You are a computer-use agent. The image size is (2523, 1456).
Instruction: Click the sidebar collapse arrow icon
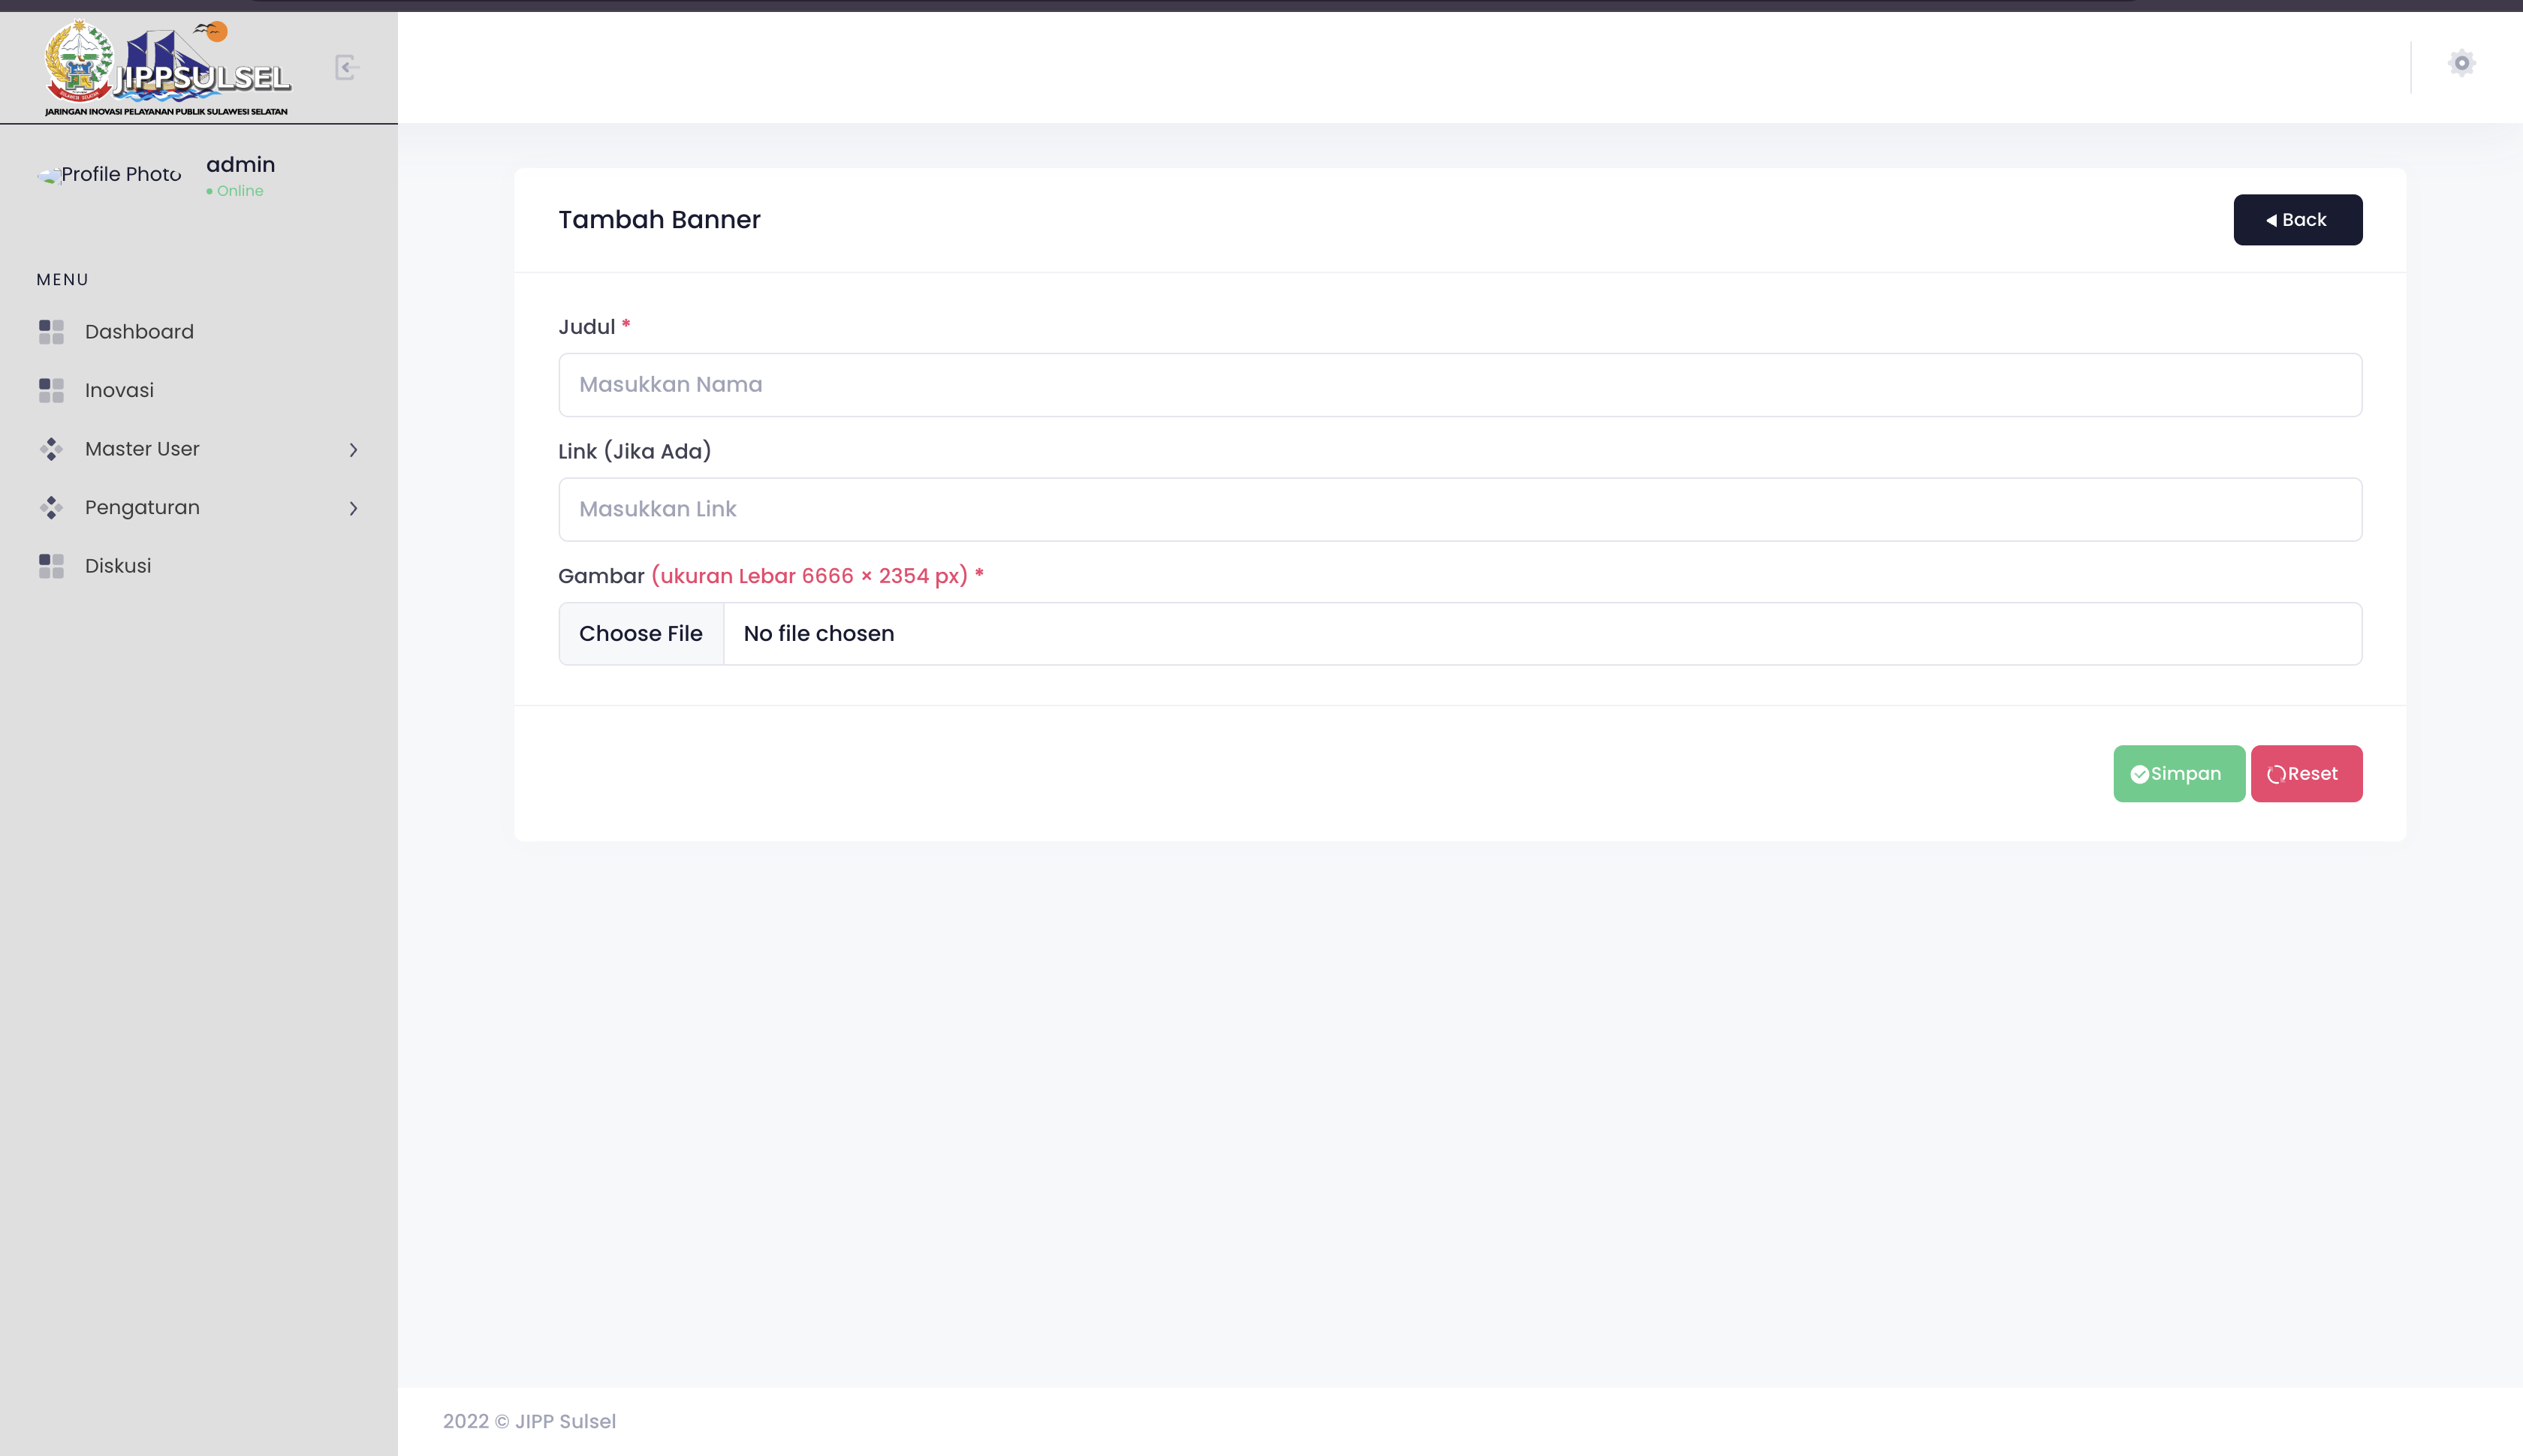tap(346, 67)
